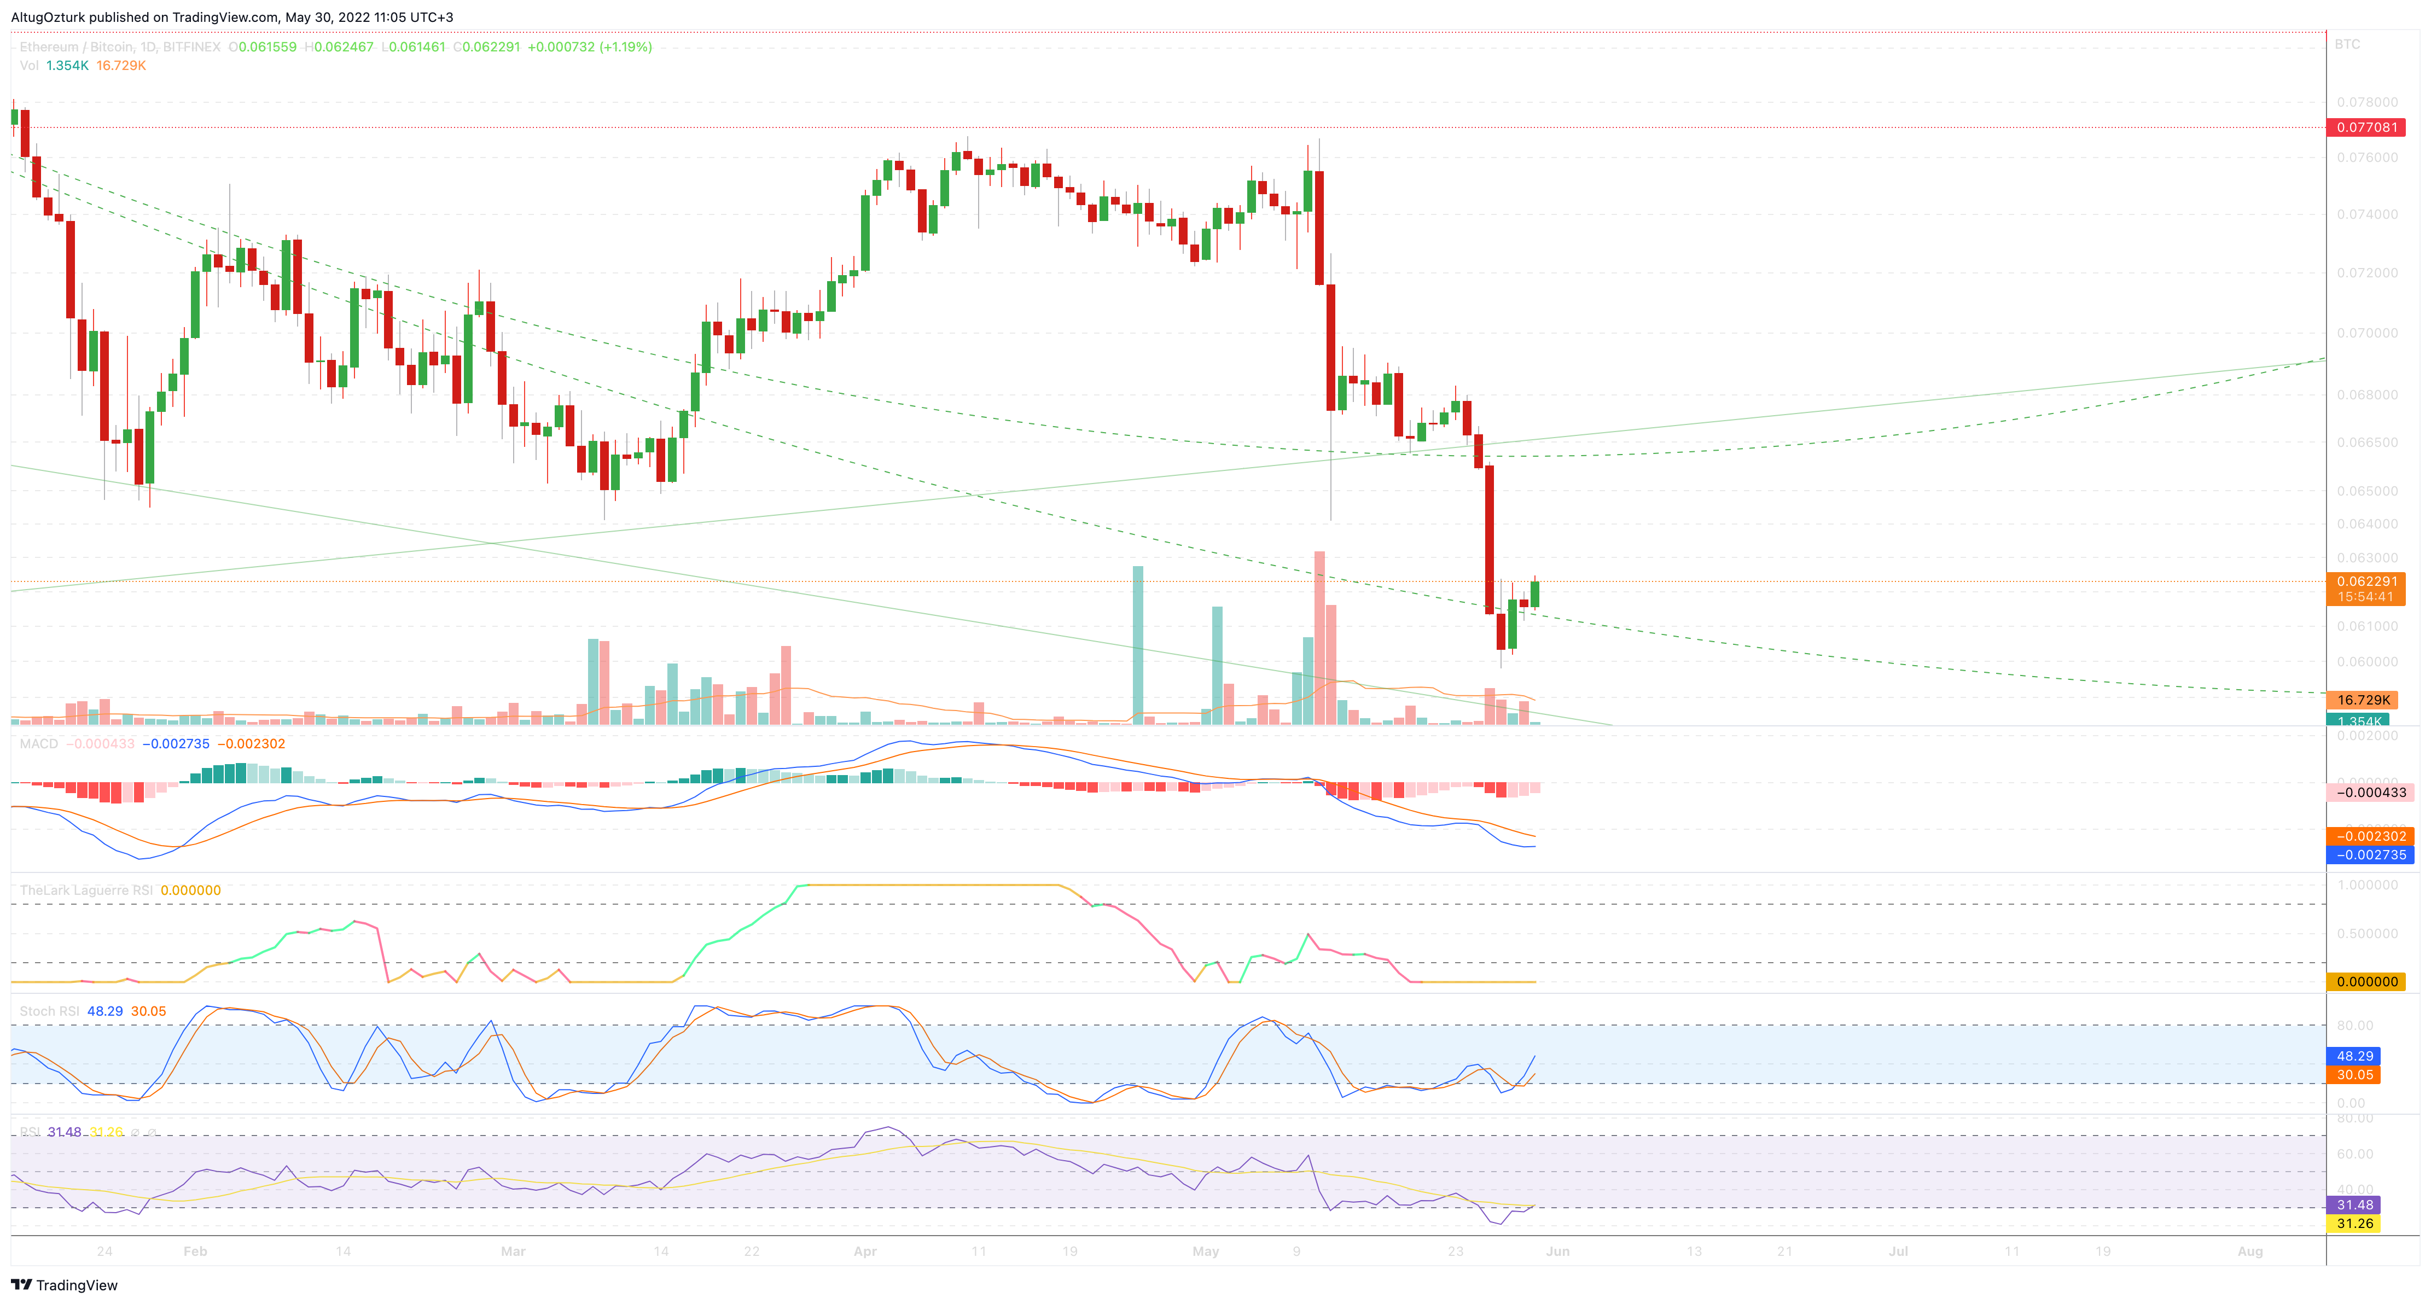The height and width of the screenshot is (1304, 2431).
Task: Click the Aug date on time axis
Action: point(2250,1251)
